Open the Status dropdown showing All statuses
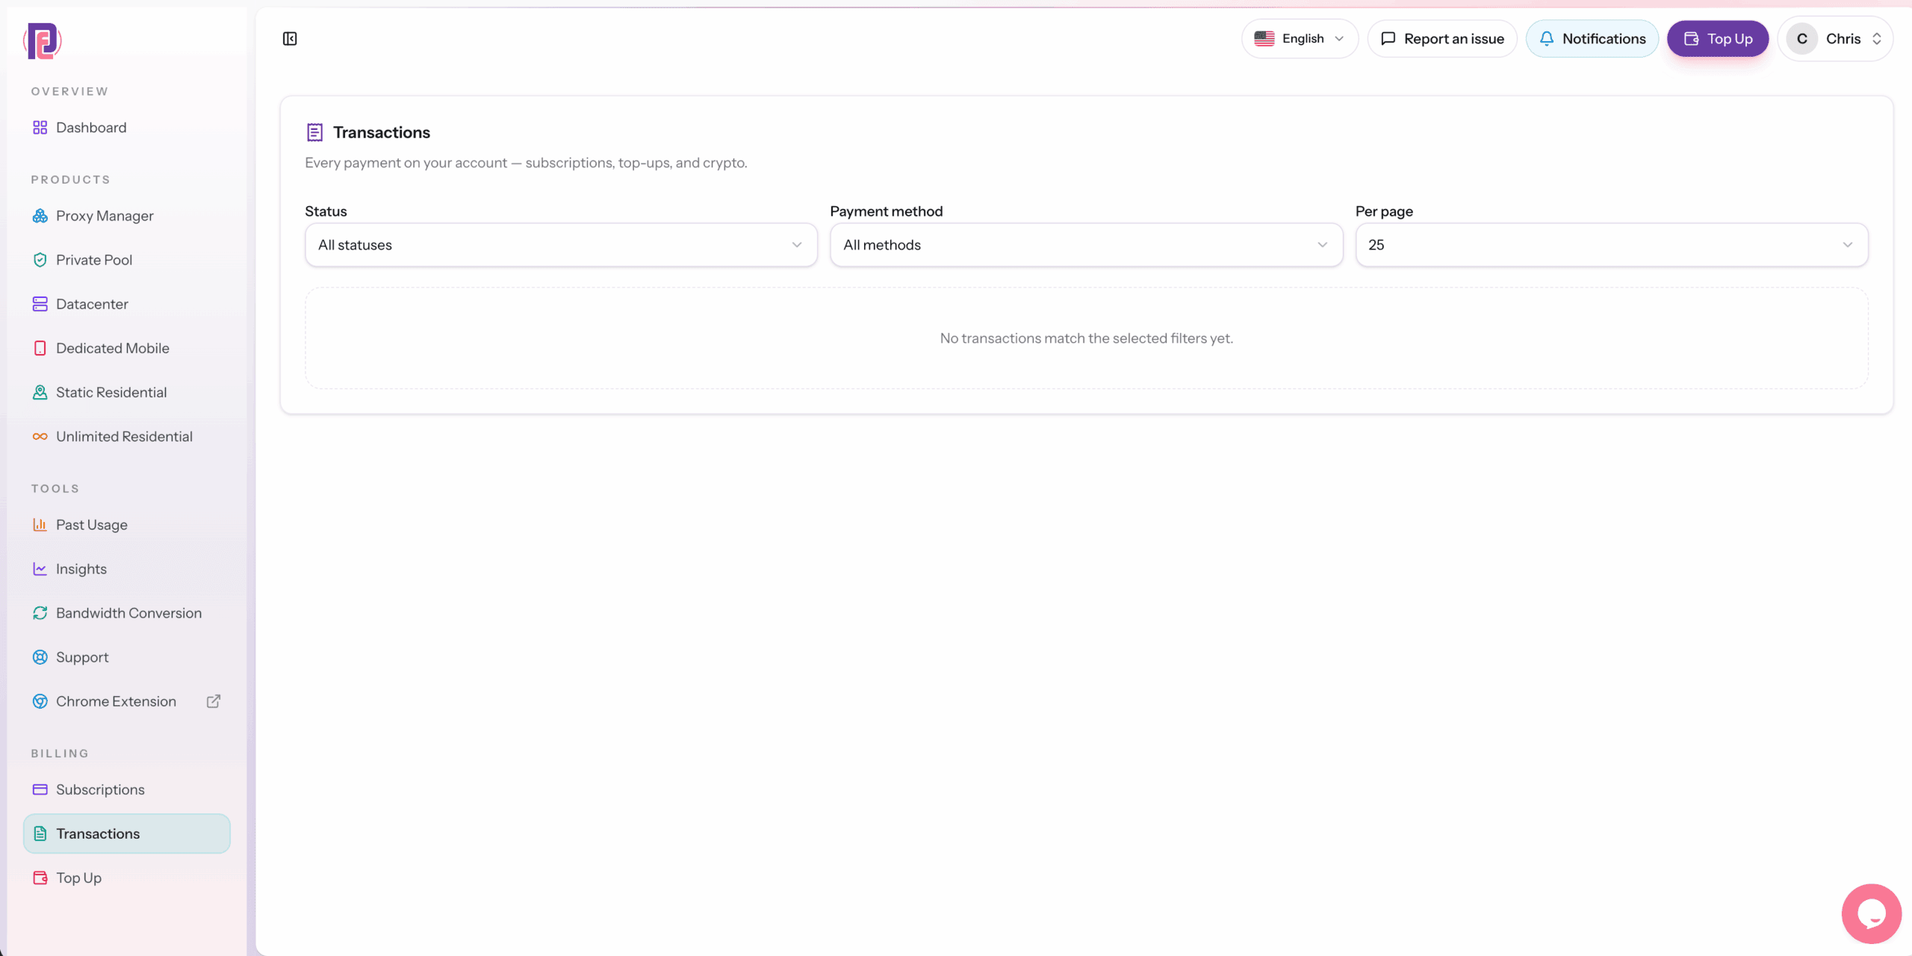This screenshot has width=1912, height=956. 561,245
